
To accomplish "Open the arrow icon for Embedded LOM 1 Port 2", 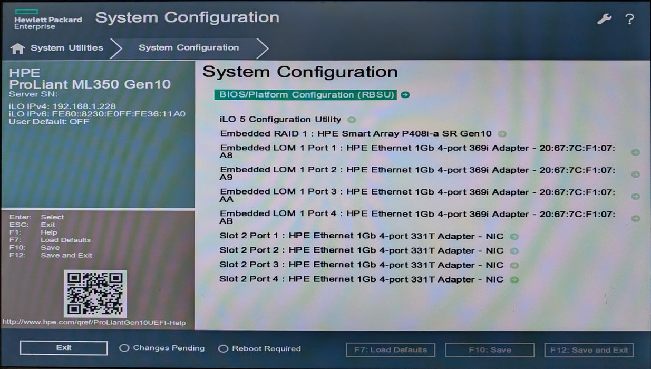I will (x=635, y=174).
